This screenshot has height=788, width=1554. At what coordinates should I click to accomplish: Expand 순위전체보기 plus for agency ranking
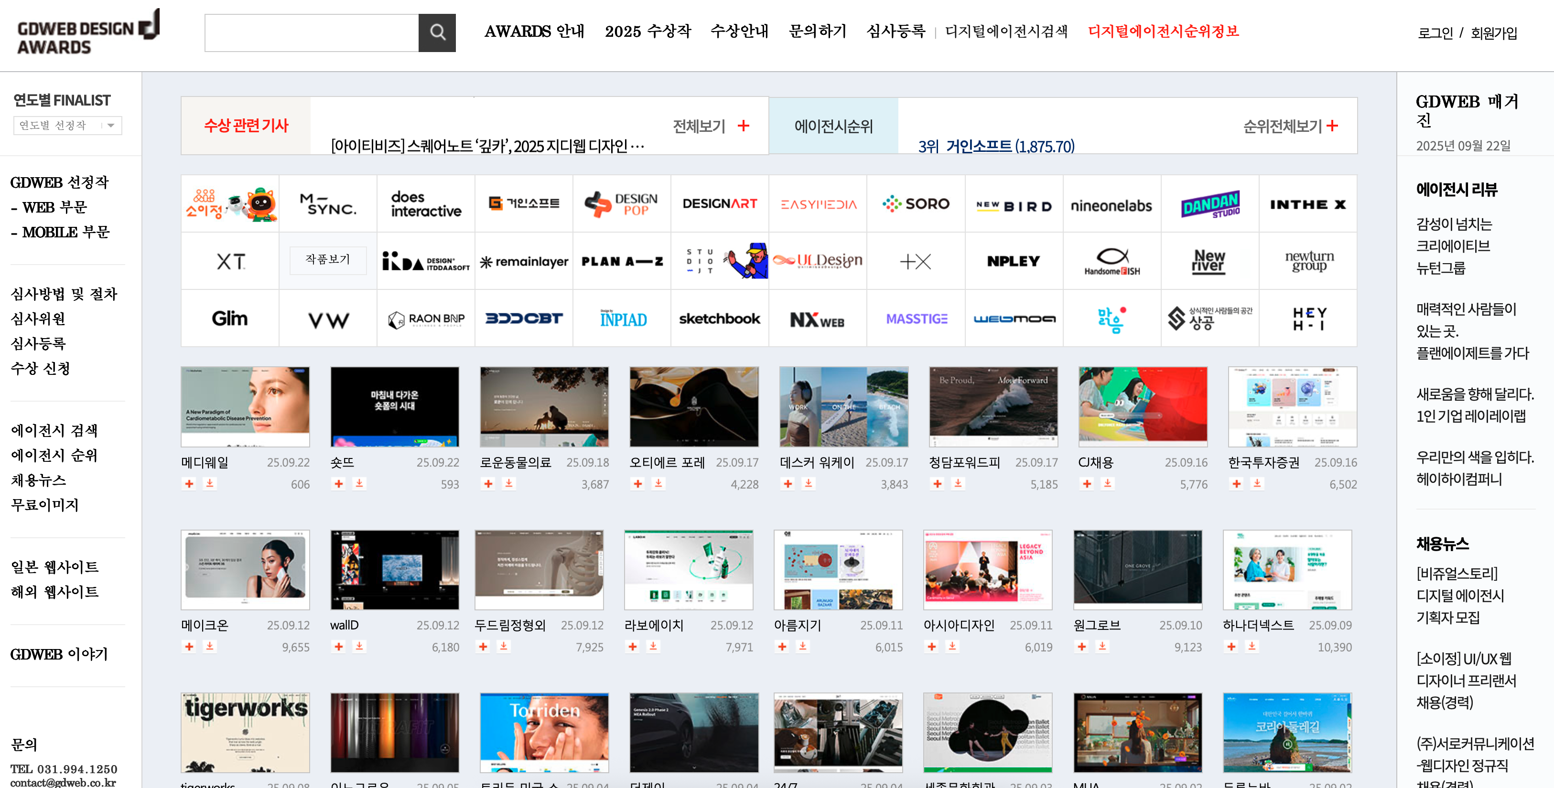tap(1332, 126)
